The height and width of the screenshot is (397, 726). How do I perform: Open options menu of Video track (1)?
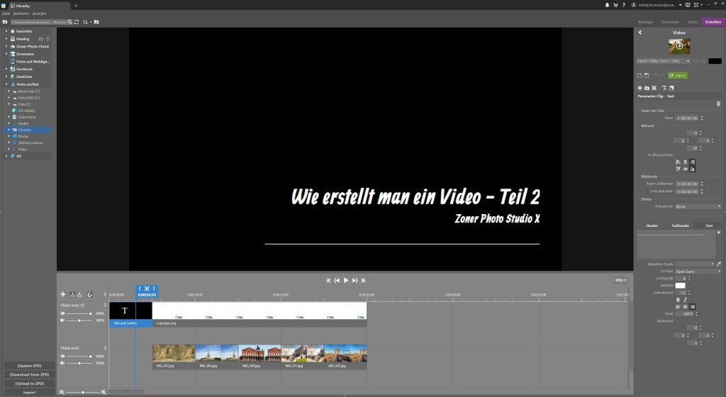point(105,306)
